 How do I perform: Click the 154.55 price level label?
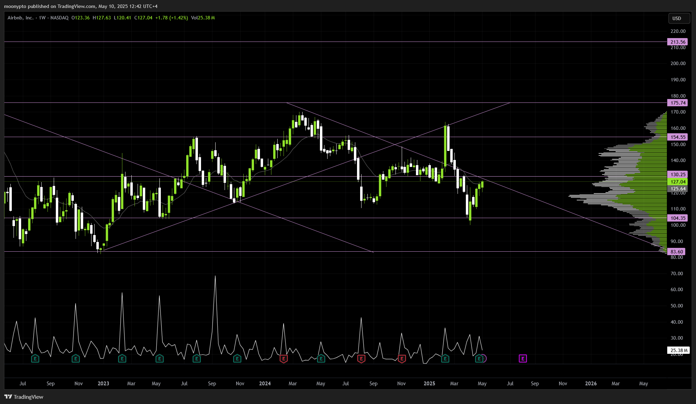coord(677,137)
